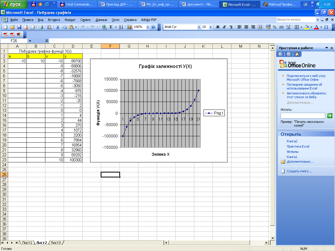Open Подключиться к веб-узлу Office Online link
The image size is (335, 251).
(306, 78)
